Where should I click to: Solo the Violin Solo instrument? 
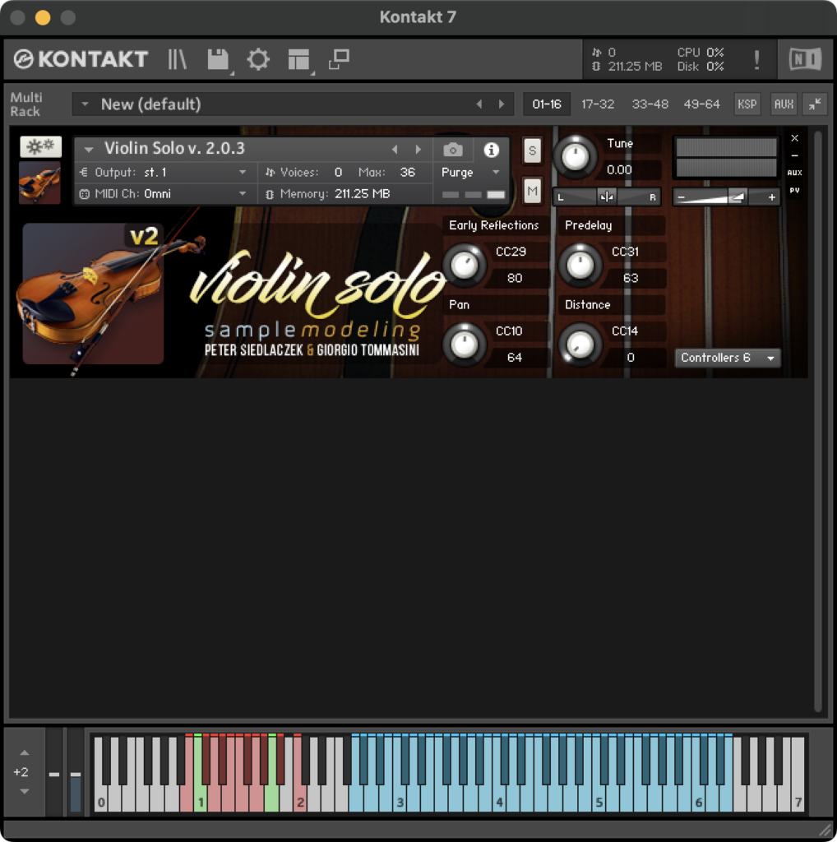[x=532, y=150]
